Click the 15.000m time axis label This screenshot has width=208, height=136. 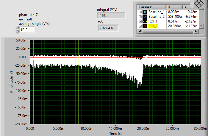point(115,129)
